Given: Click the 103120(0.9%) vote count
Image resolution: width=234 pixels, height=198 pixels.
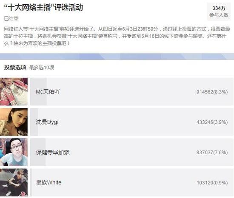Looking at the screenshot, I should 212,183.
